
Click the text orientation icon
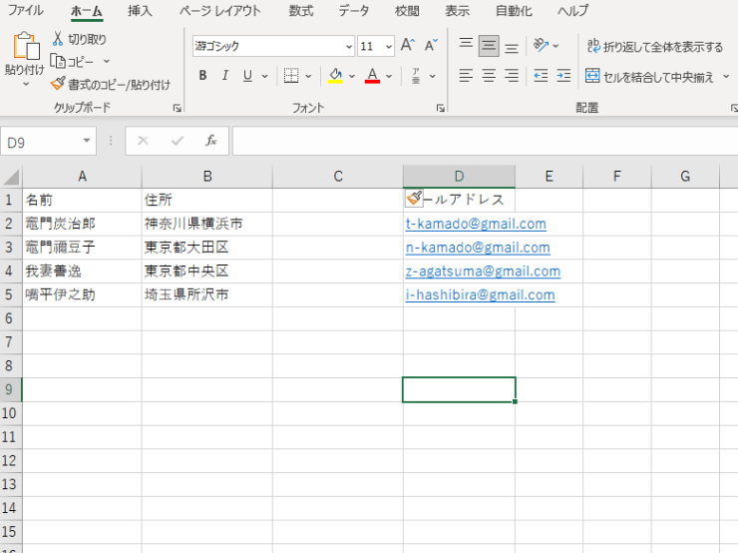542,46
